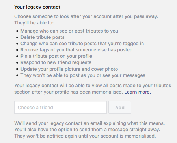This screenshot has height=143, width=177.
Task: Focus the Choose a friend field
Action: [60, 107]
